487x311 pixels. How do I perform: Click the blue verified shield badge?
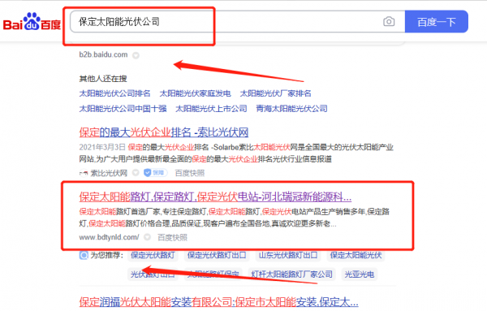[155, 172]
